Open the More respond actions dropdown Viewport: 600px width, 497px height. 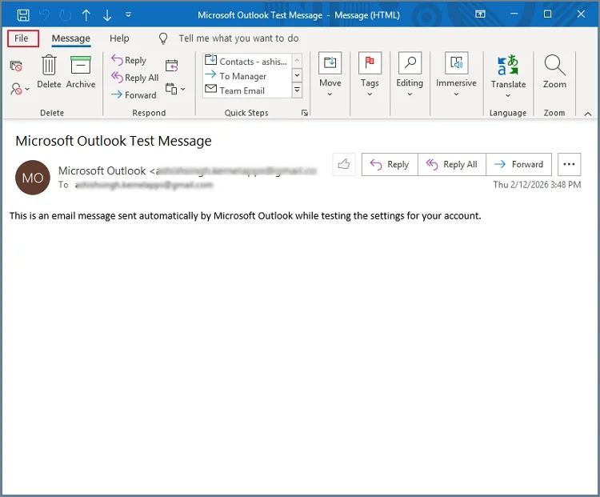click(x=175, y=89)
